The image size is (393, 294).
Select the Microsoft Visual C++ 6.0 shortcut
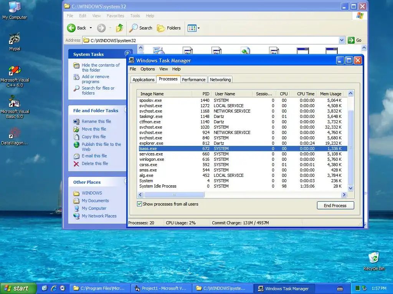tap(15, 76)
